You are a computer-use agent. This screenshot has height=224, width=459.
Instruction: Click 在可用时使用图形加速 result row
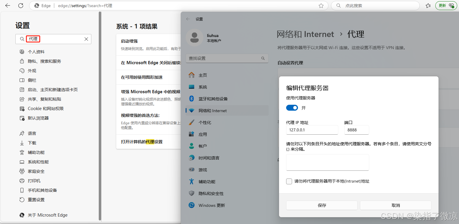pos(148,77)
